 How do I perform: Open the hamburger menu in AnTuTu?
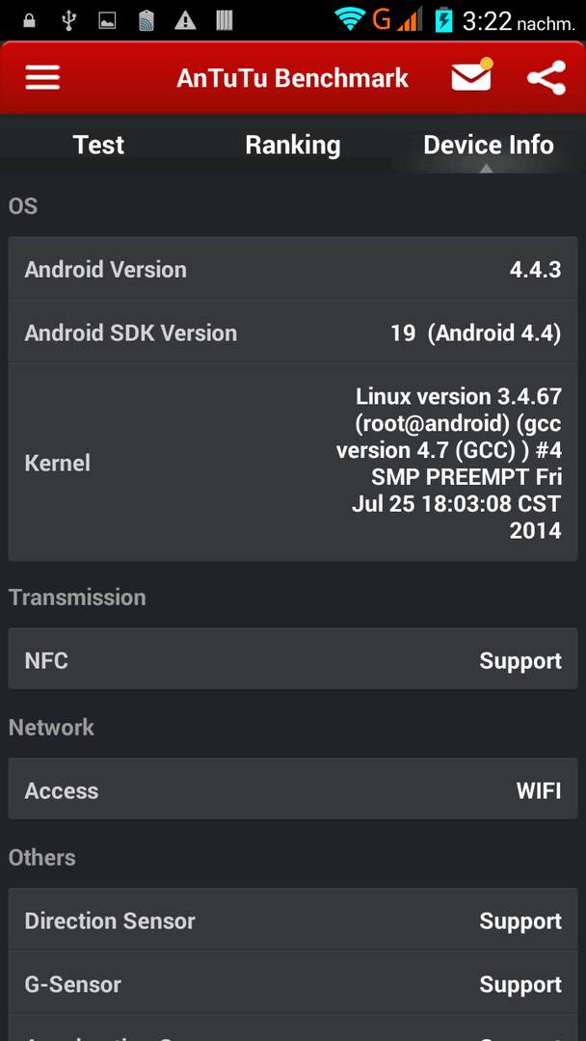click(x=43, y=78)
